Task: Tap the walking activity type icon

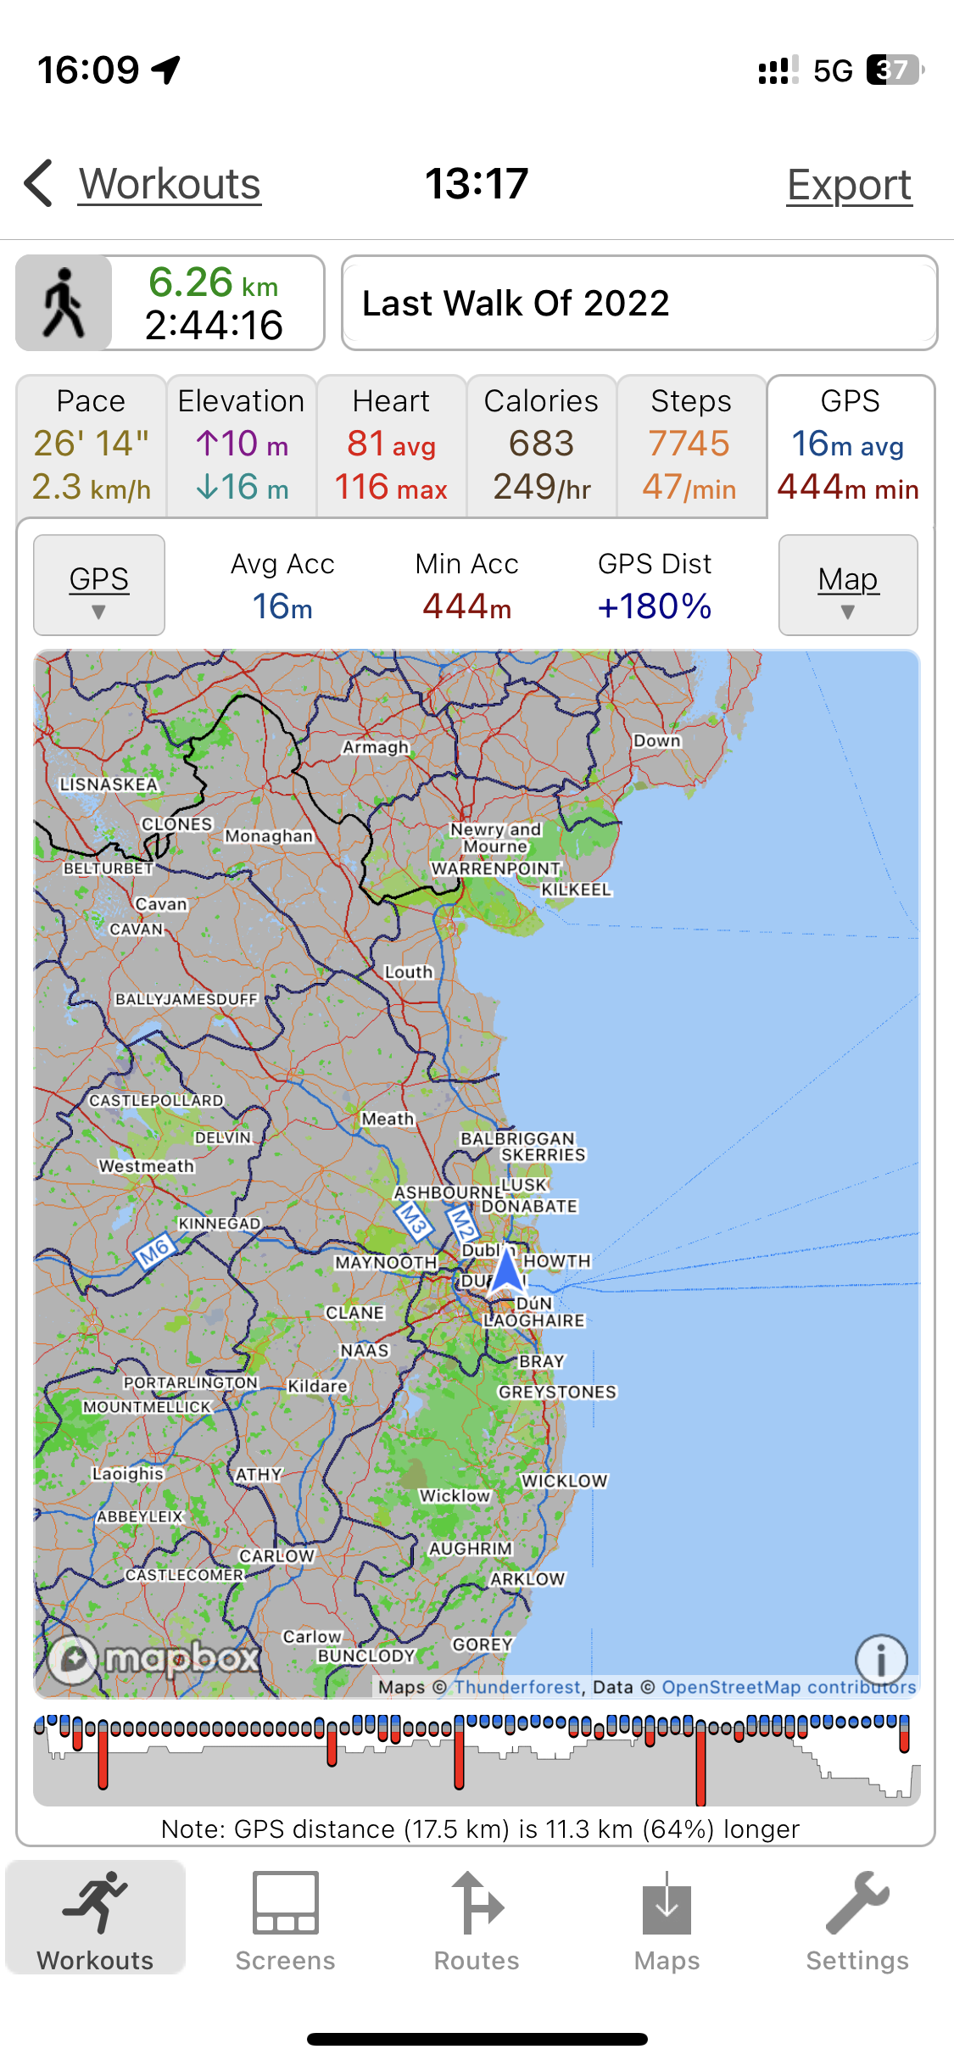Action: tap(64, 303)
